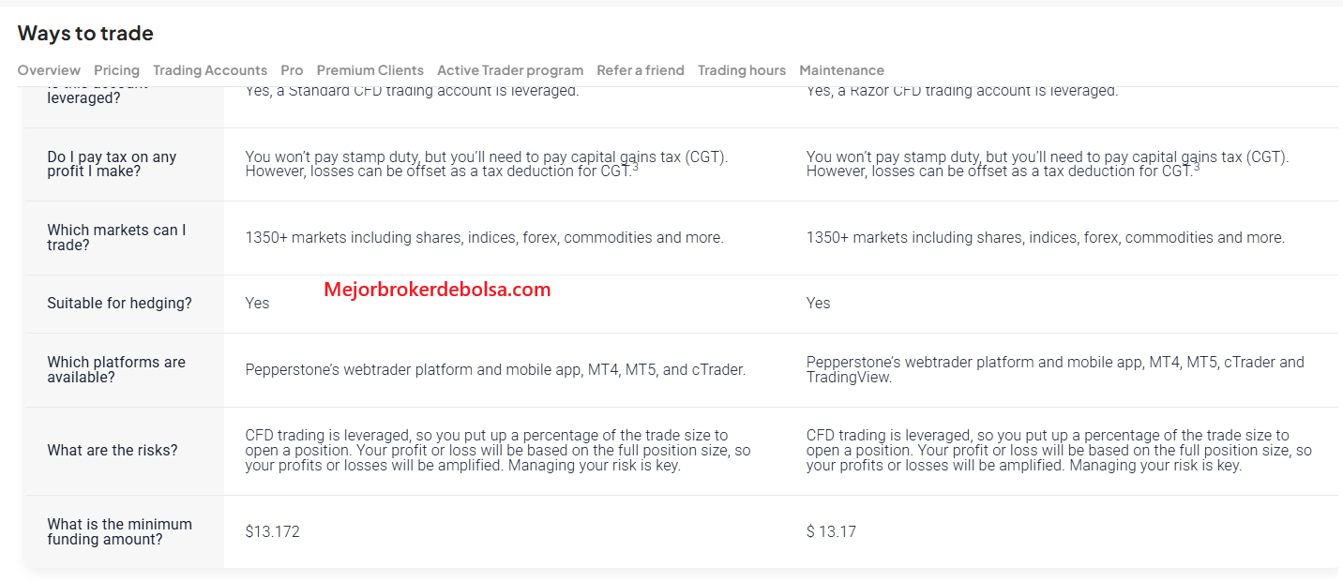The image size is (1343, 581).
Task: Click the 'Do I pay tax' row label
Action: tap(112, 164)
